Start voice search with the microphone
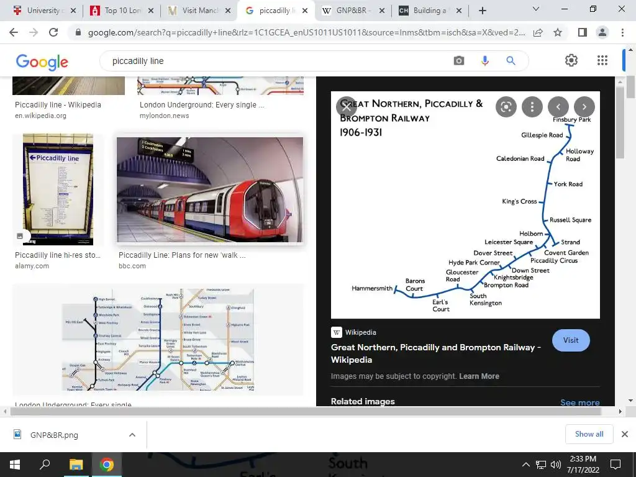This screenshot has width=636, height=477. tap(484, 61)
